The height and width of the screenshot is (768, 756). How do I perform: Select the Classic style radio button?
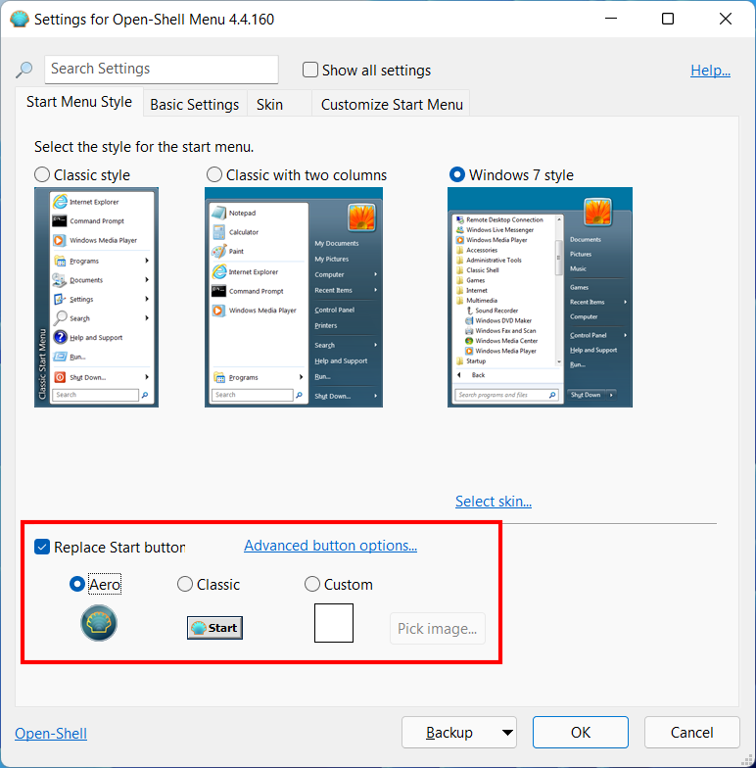pos(42,174)
